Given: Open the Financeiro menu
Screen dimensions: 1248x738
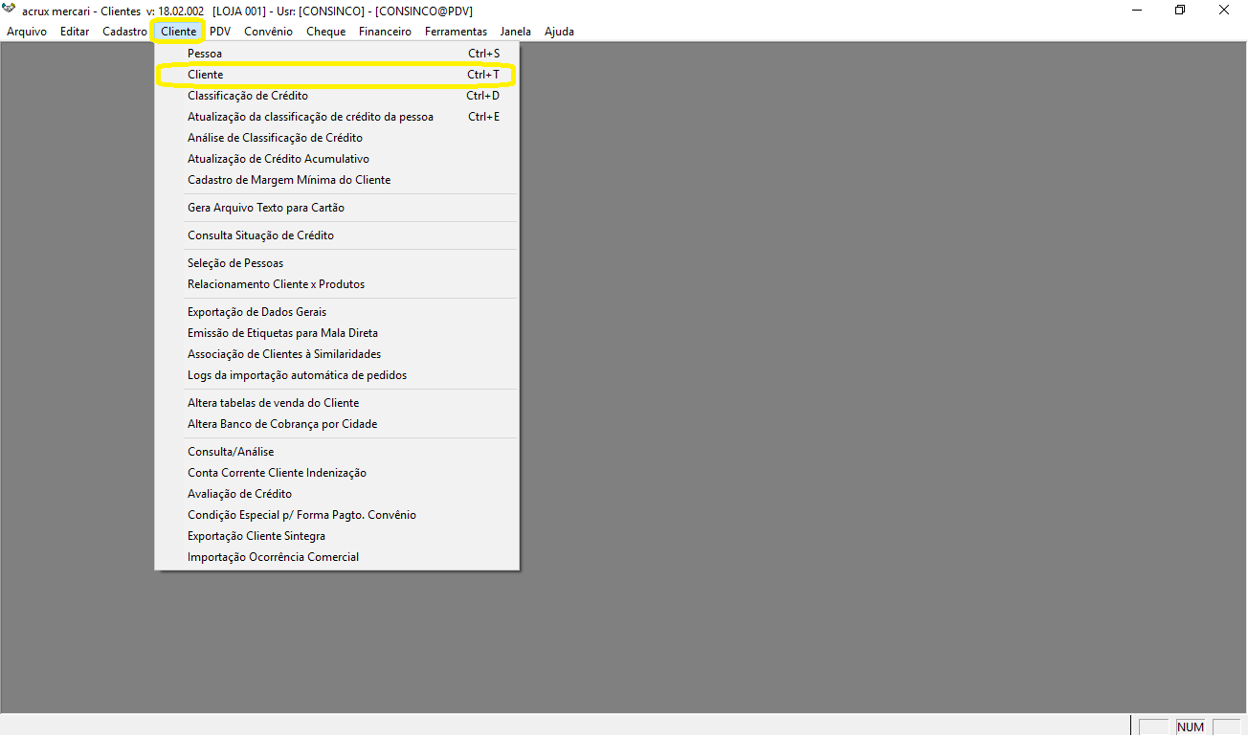Looking at the screenshot, I should point(385,32).
